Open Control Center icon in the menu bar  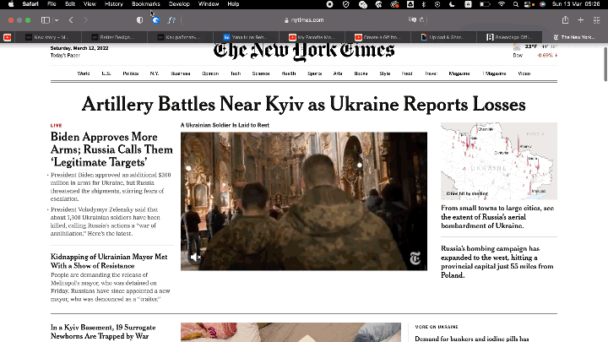click(529, 4)
